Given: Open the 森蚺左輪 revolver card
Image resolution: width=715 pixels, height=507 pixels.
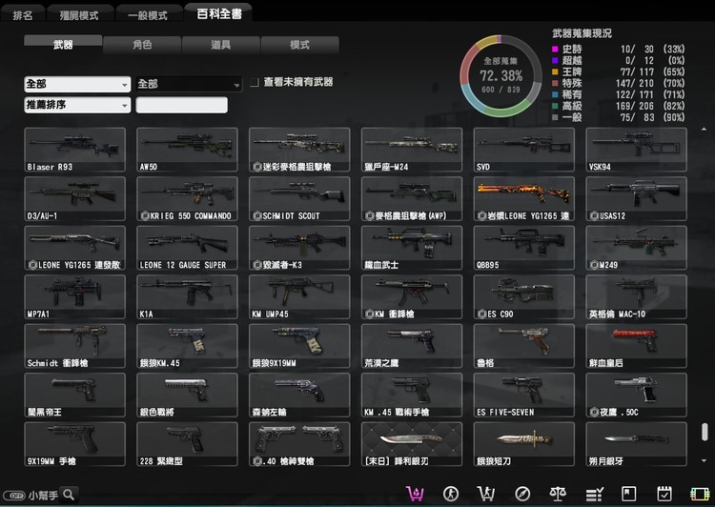Looking at the screenshot, I should [299, 395].
